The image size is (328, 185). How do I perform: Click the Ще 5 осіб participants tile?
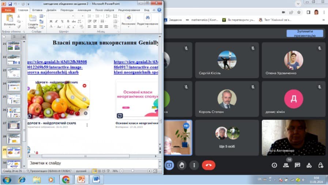click(227, 138)
